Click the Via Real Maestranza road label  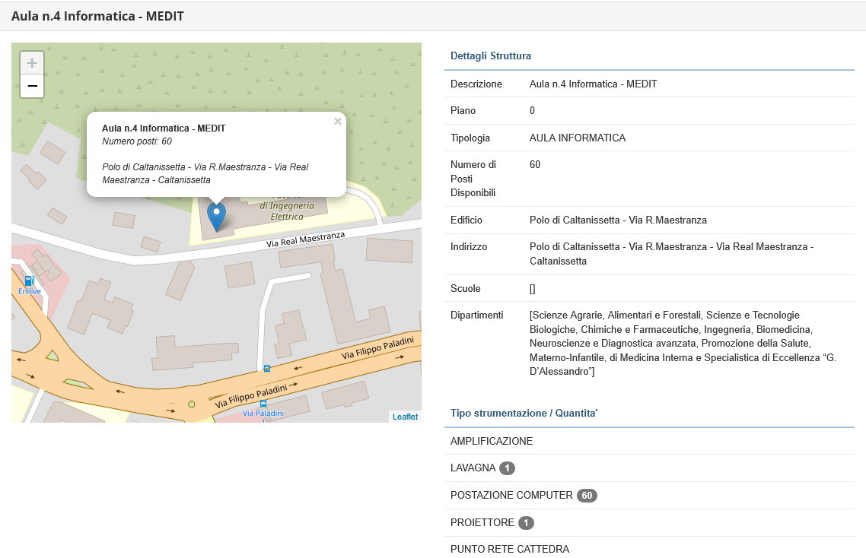tap(305, 240)
